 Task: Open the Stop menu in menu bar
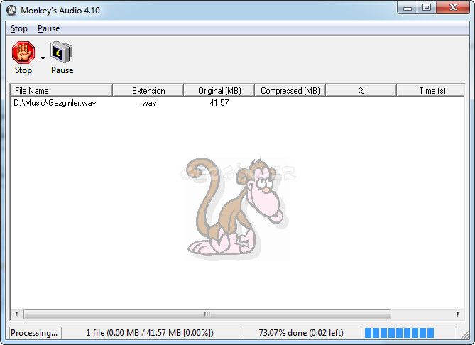(x=18, y=28)
